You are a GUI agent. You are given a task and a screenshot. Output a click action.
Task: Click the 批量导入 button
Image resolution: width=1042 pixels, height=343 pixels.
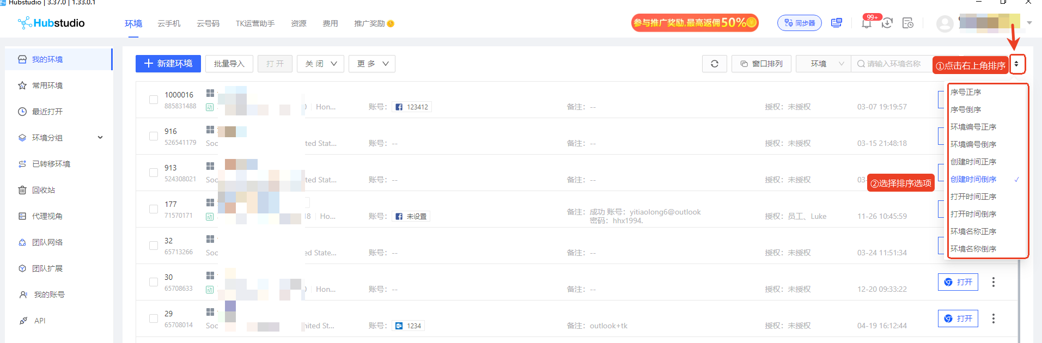tap(229, 64)
